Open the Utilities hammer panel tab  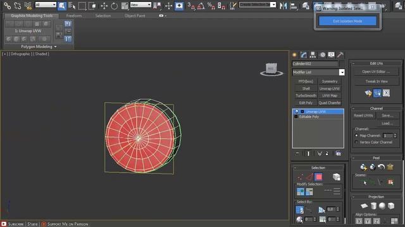[340, 55]
